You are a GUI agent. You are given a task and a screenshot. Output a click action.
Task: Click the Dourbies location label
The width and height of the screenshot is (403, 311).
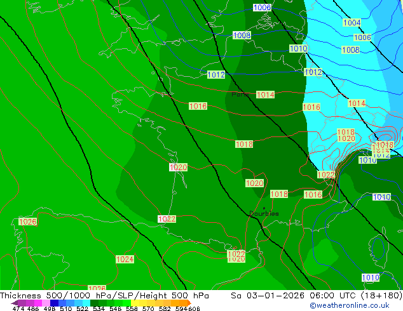[264, 213]
